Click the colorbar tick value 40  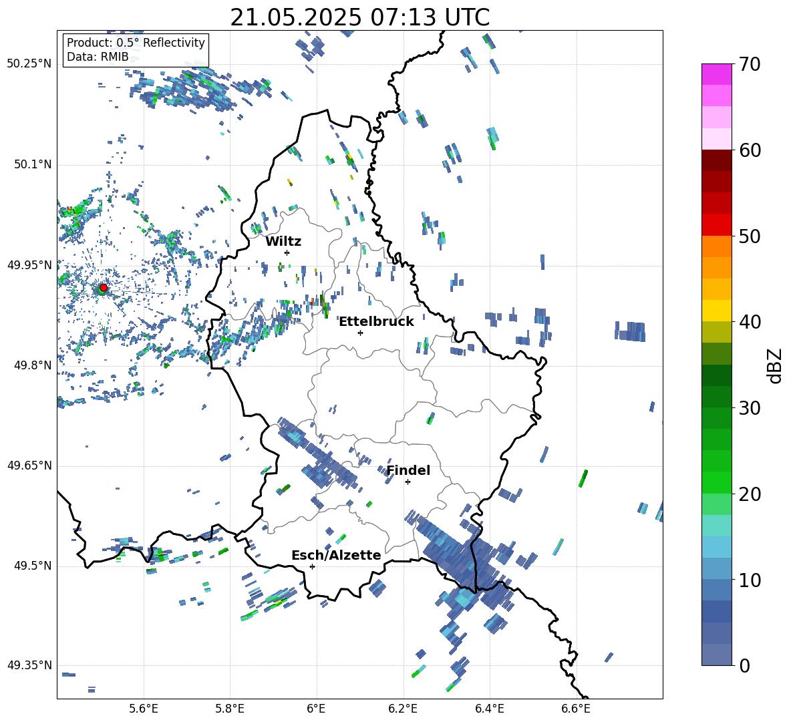(750, 322)
